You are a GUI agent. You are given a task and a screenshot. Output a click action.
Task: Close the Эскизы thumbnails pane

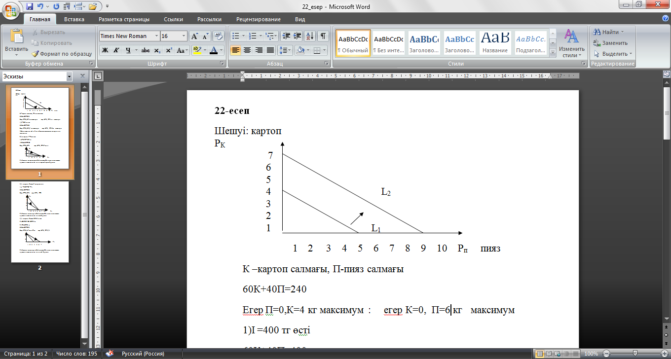82,76
